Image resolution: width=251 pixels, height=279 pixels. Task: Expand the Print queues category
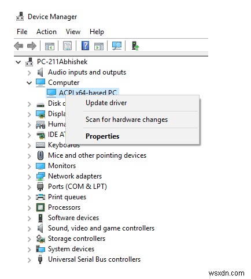29,198
